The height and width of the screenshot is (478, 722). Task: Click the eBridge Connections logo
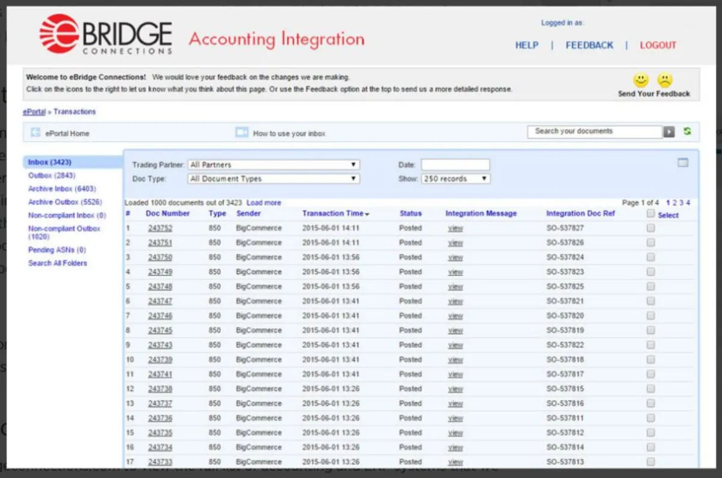click(x=106, y=35)
